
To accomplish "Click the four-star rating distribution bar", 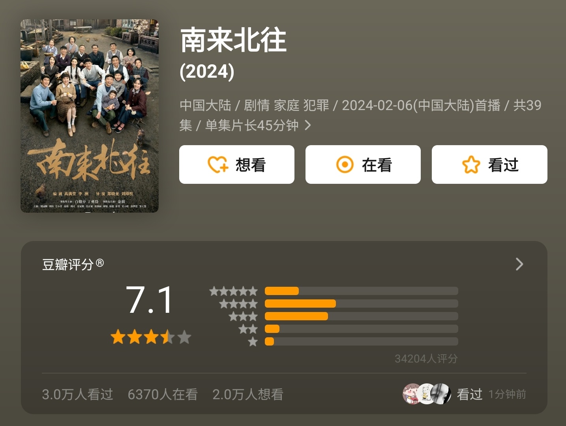I will coord(361,304).
